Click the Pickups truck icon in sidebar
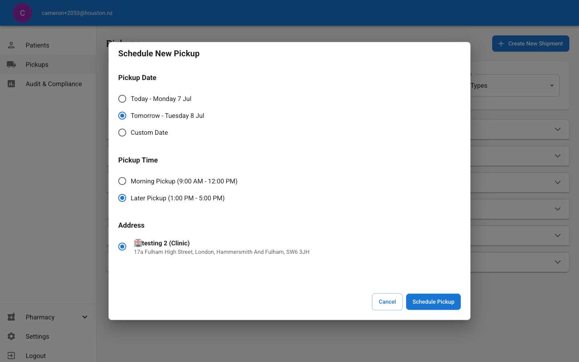Screen dimensions: 579x362 (x=11, y=64)
